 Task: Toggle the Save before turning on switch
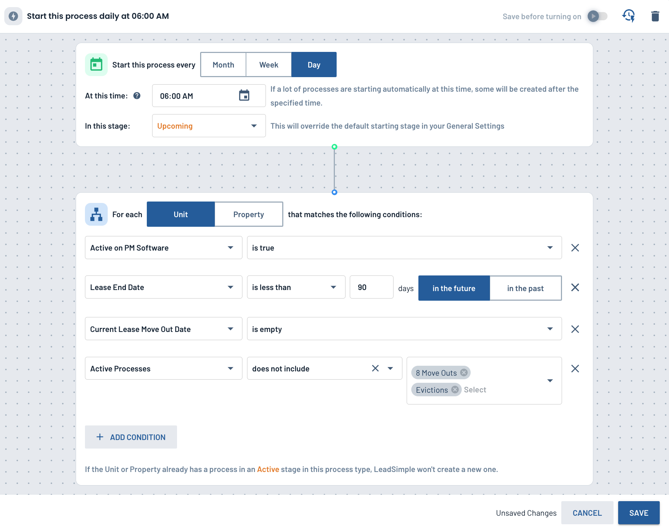click(598, 16)
